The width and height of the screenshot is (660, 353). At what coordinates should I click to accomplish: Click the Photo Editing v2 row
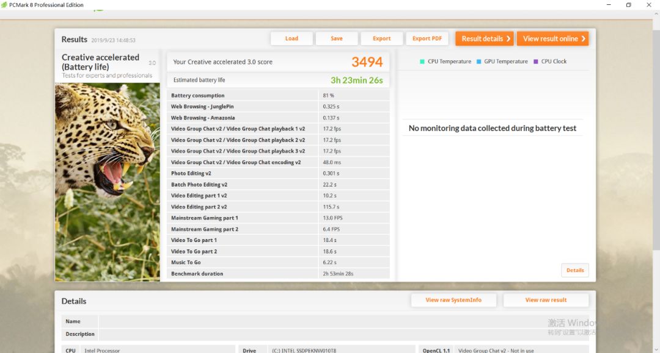pos(278,173)
